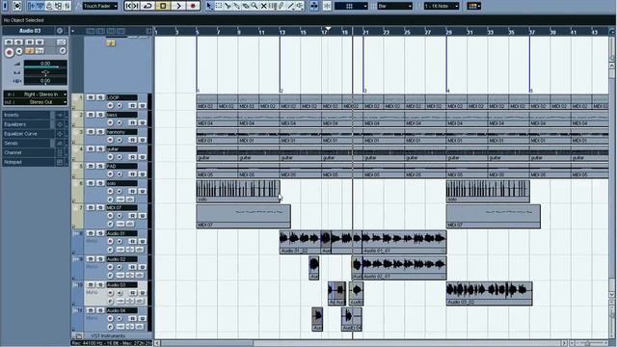Click the transport Record button
This screenshot has width=617, height=347.
click(x=193, y=6)
